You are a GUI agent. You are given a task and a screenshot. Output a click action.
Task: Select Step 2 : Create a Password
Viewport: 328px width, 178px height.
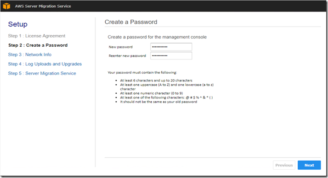pyautogui.click(x=38, y=45)
